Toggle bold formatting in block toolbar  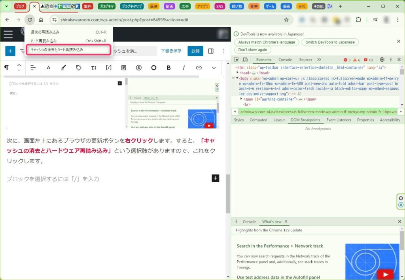[169, 68]
